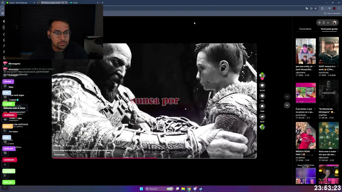This screenshot has width=342, height=192.
Task: Open the 'GOAT returns in a week' thumbnail
Action: tap(329, 51)
